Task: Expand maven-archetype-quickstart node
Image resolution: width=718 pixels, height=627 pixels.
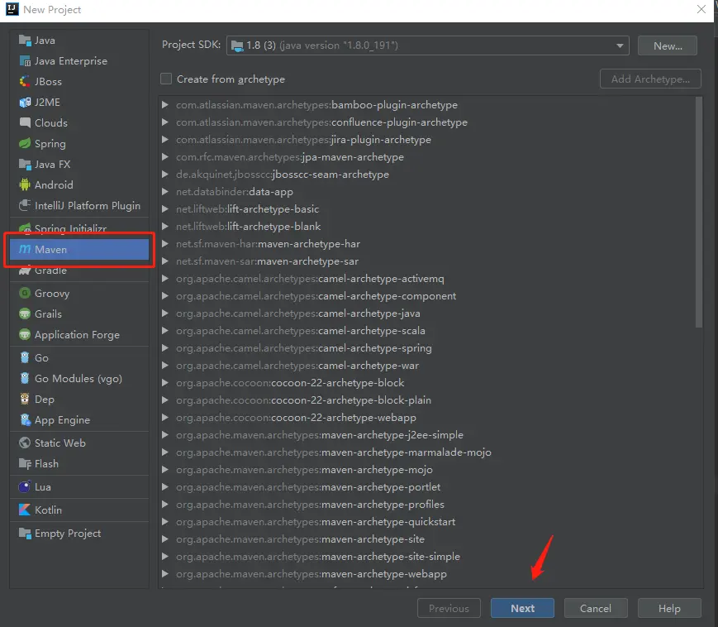Action: click(x=165, y=522)
